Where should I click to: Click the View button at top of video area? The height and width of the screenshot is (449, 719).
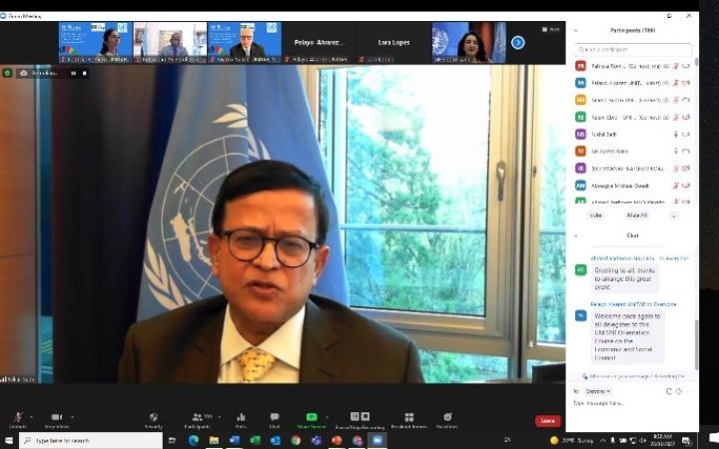(x=550, y=29)
